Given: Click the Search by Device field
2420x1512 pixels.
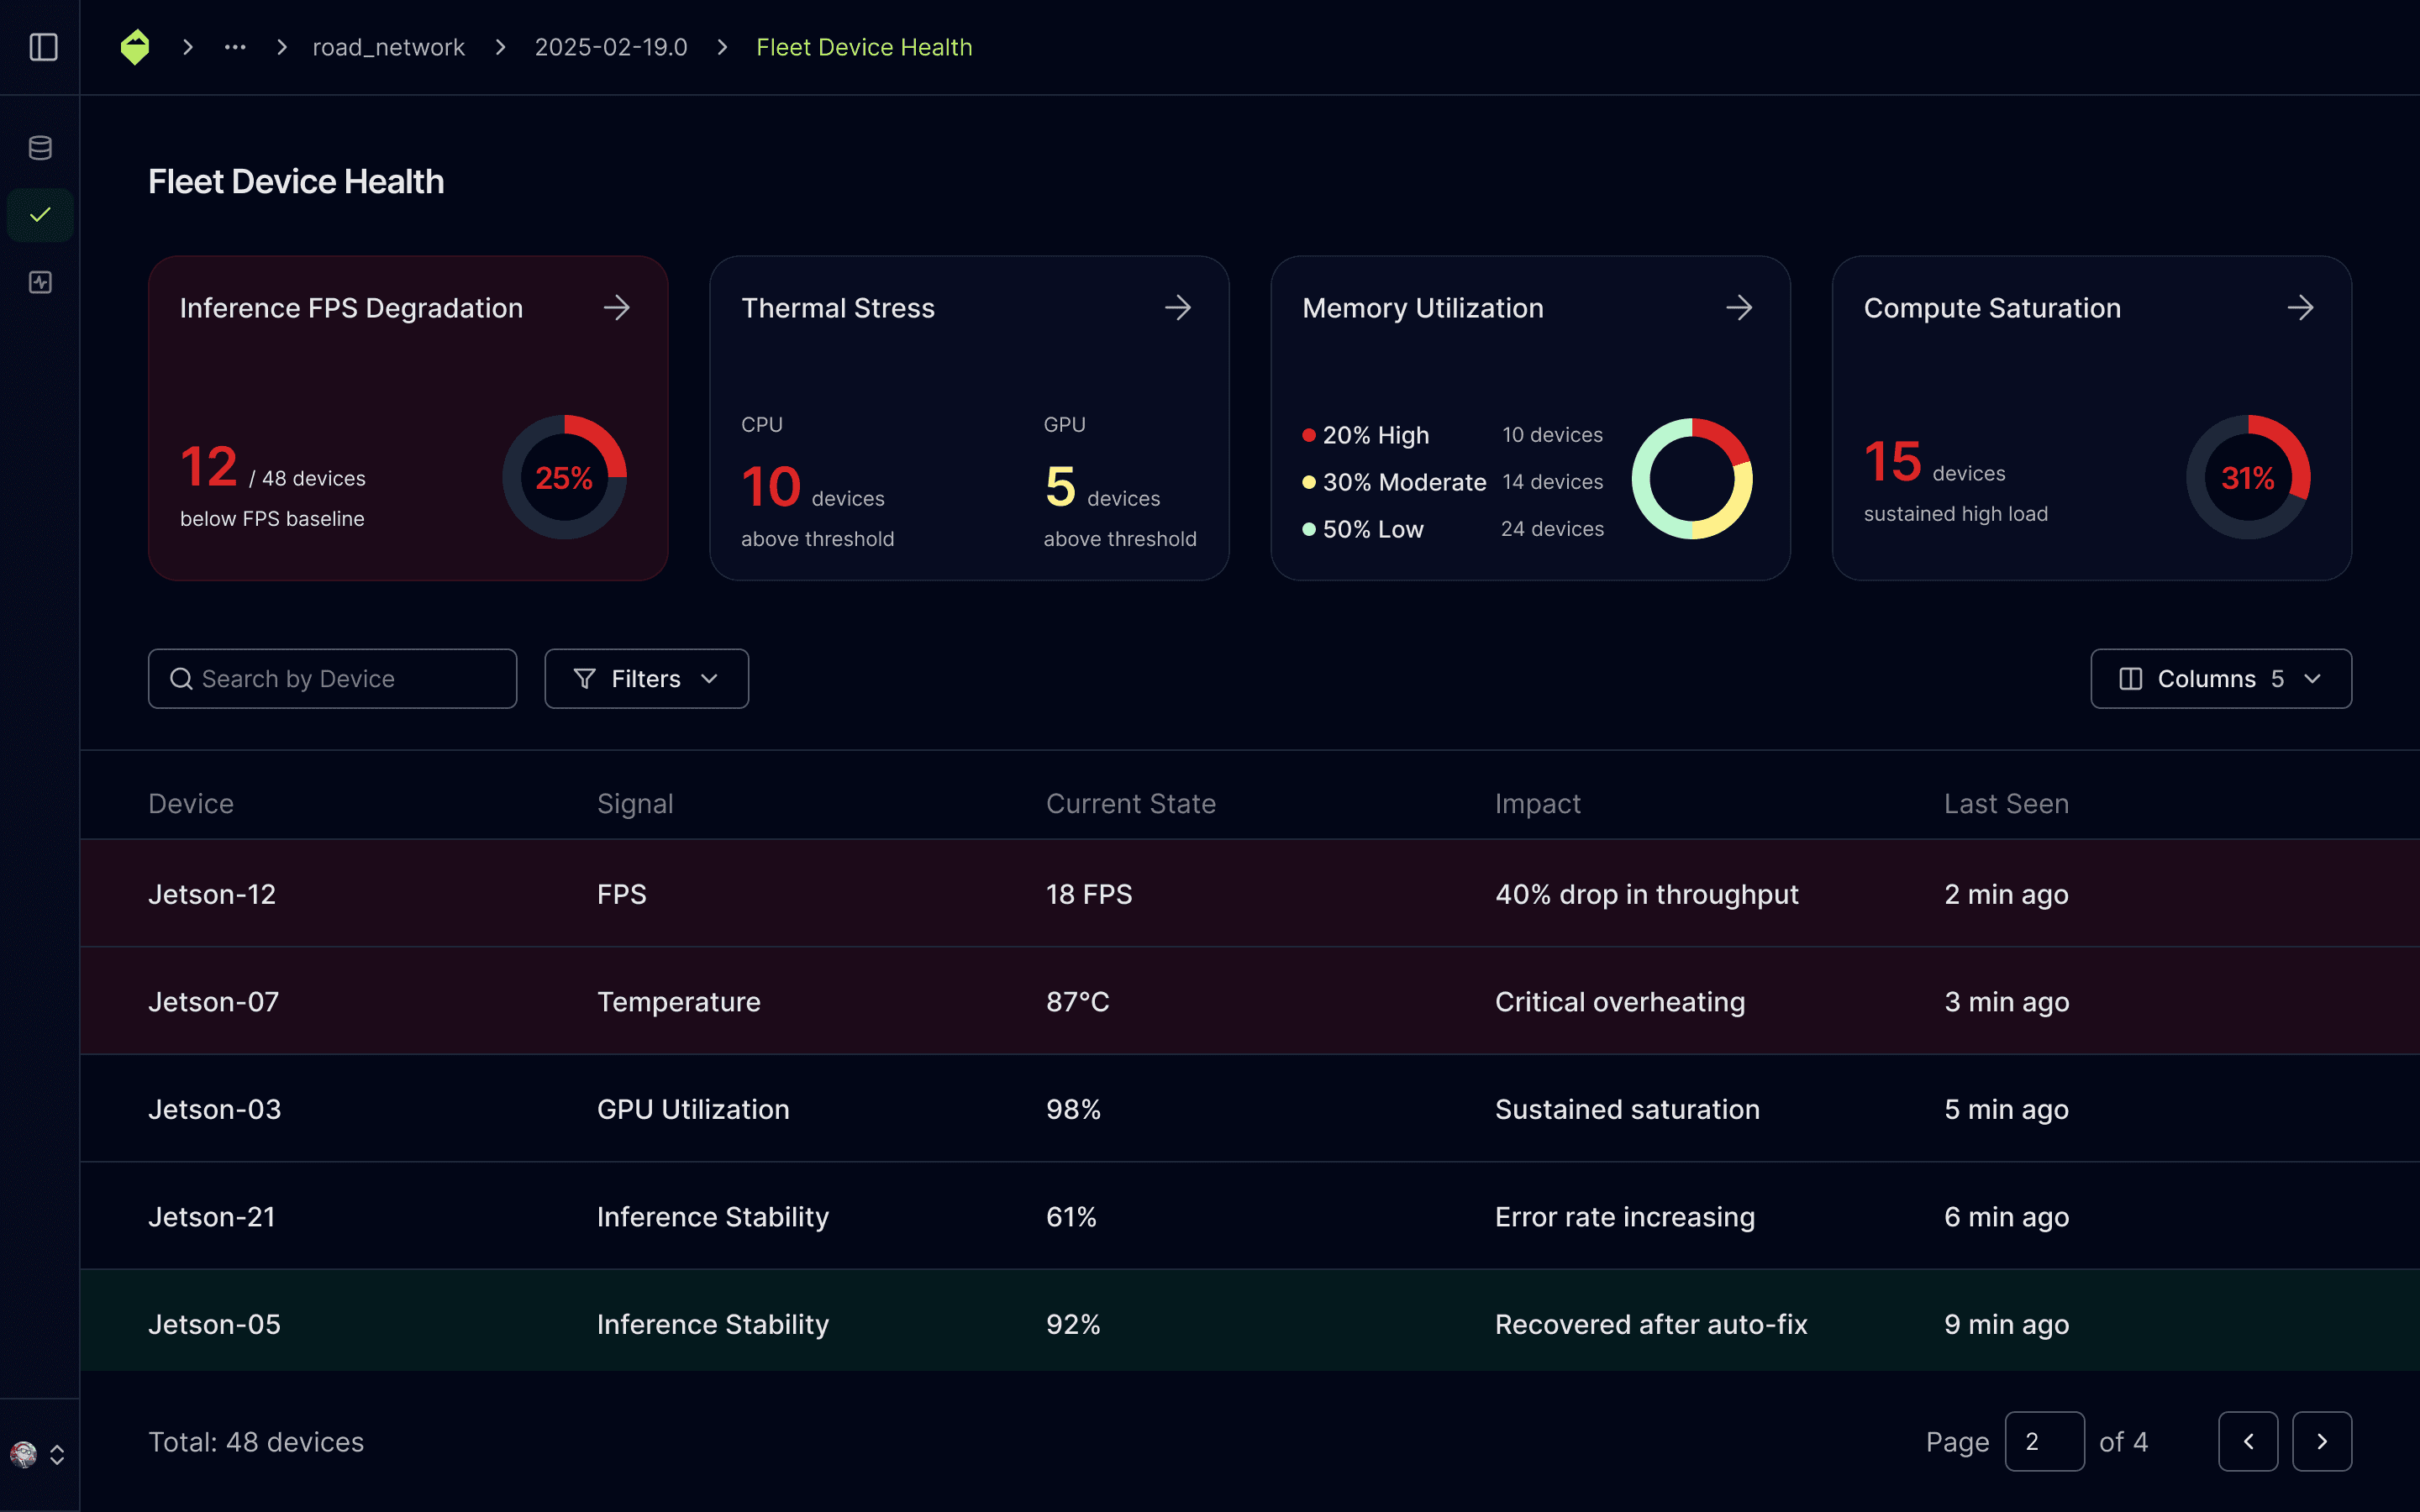Looking at the screenshot, I should point(333,679).
